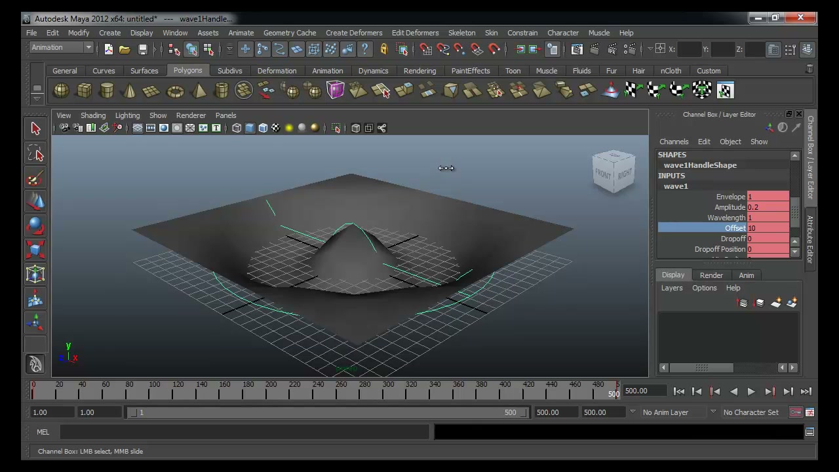Select the Show Manipulator tool

pos(35,322)
